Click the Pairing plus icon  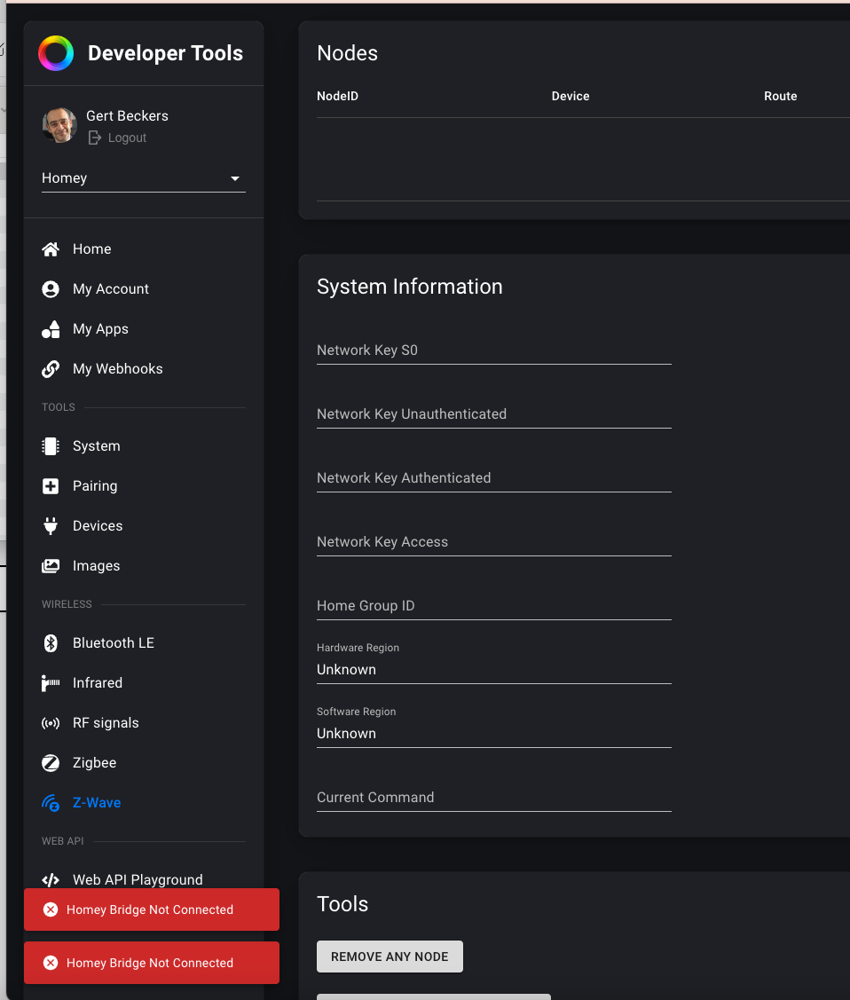click(51, 486)
